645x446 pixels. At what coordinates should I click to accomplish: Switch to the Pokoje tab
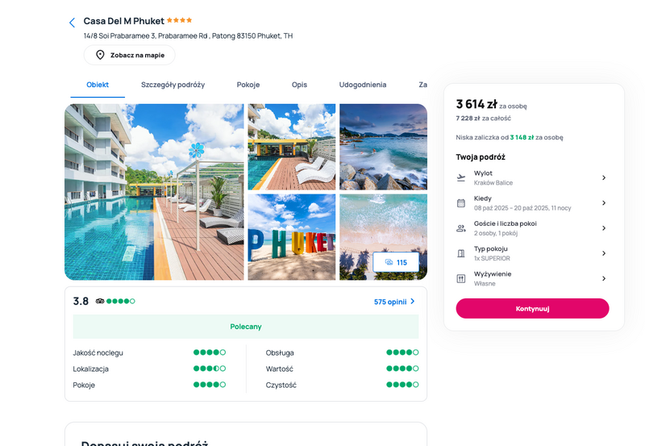[x=248, y=85]
